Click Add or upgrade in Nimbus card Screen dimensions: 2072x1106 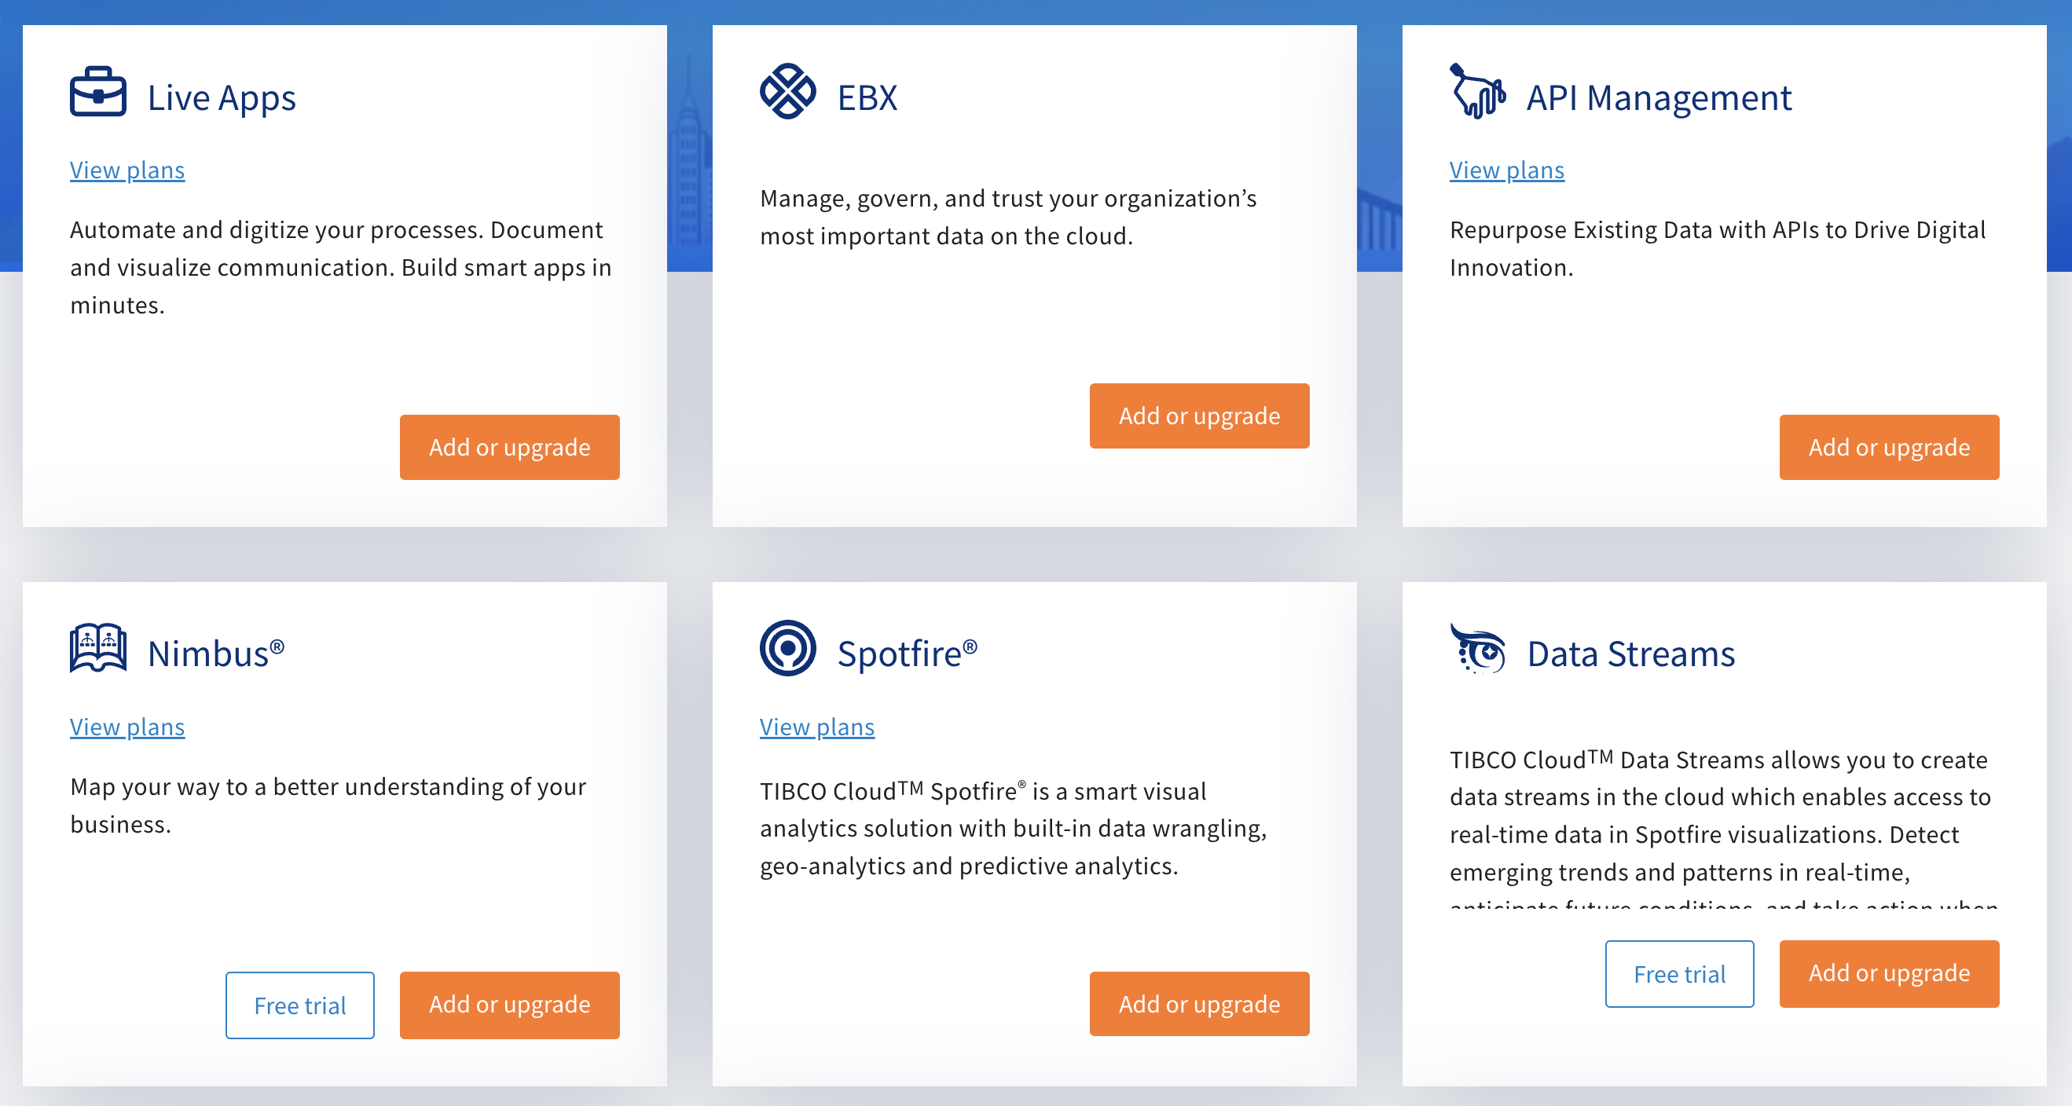pyautogui.click(x=509, y=1005)
